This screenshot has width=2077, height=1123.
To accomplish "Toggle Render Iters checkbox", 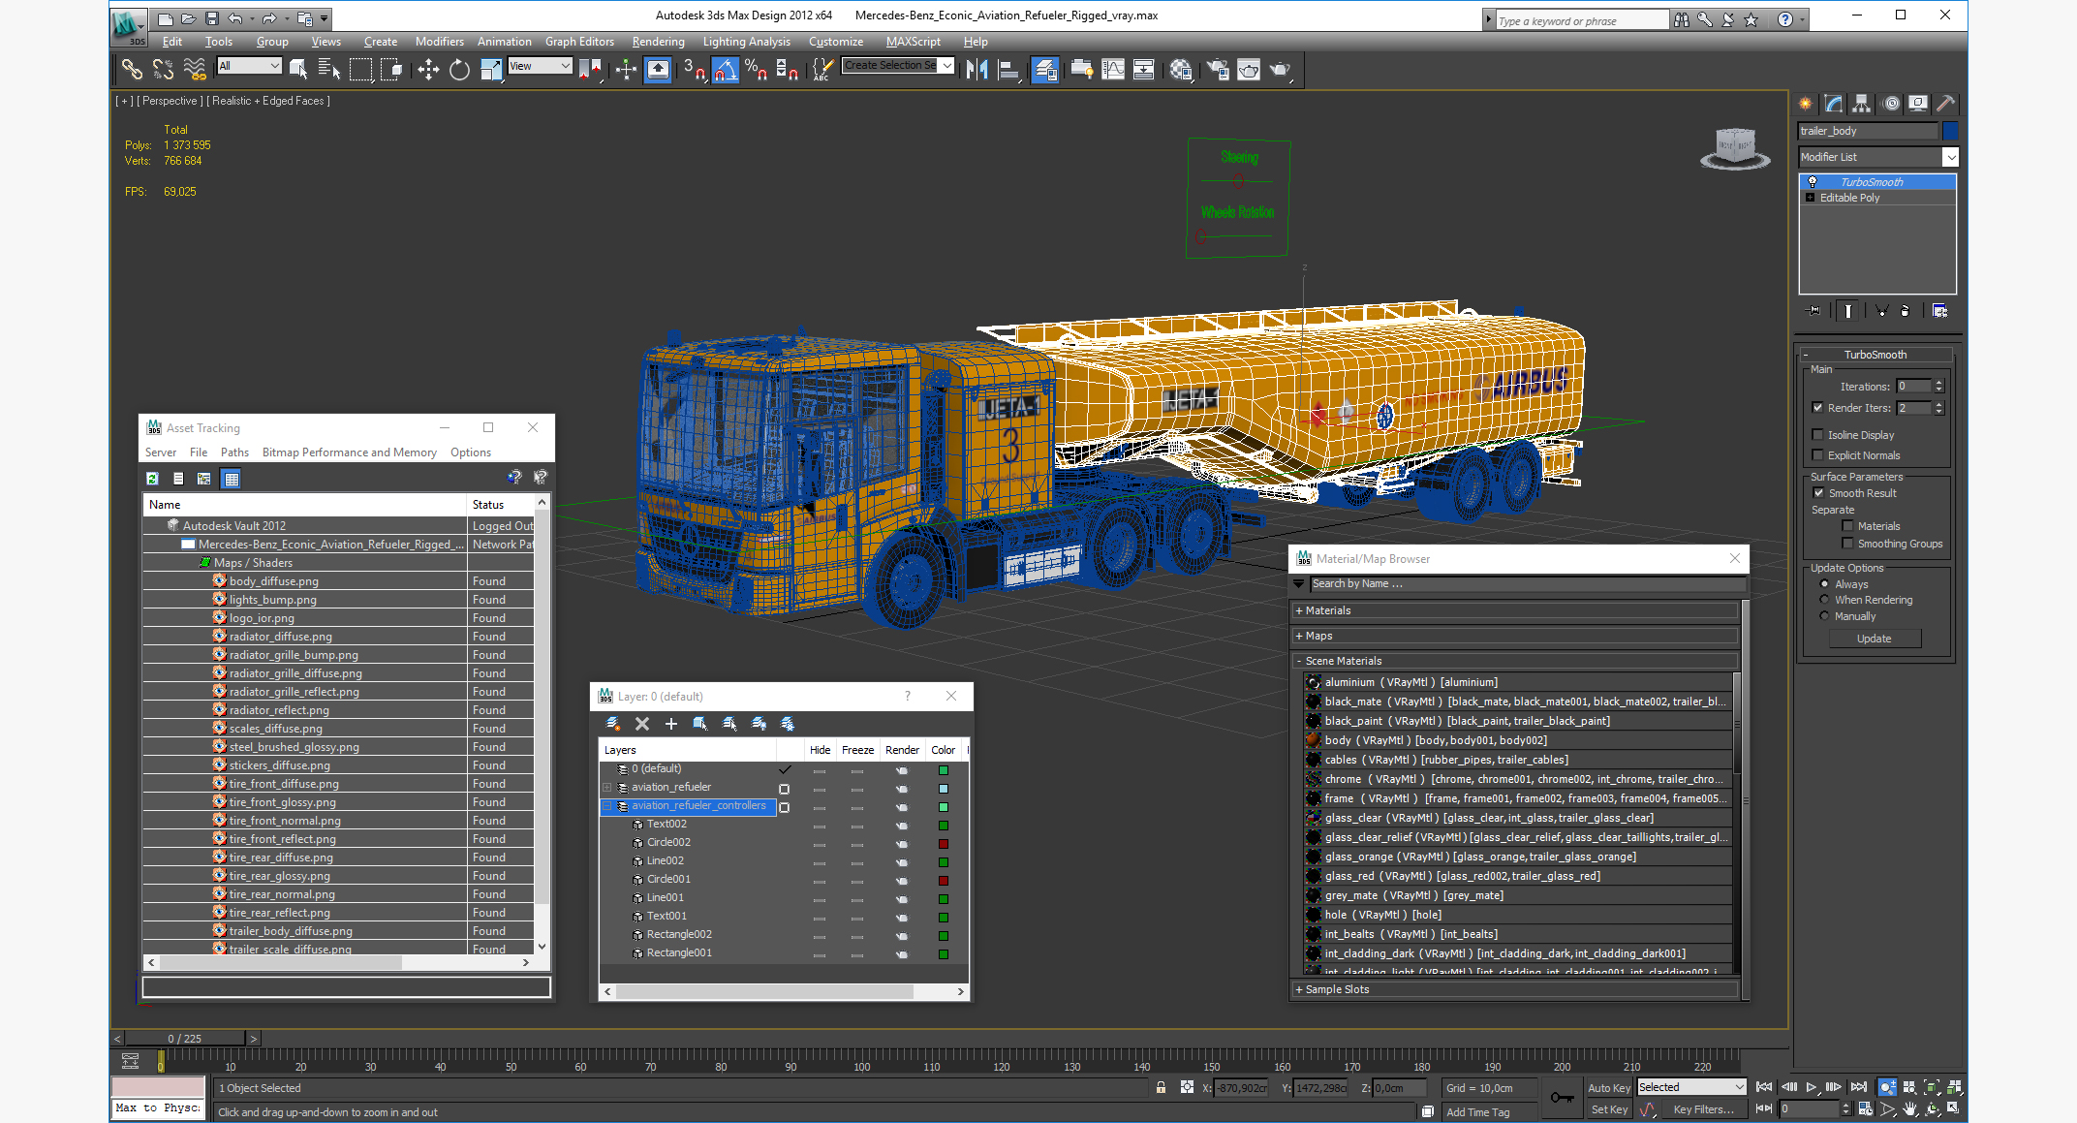I will [x=1818, y=408].
